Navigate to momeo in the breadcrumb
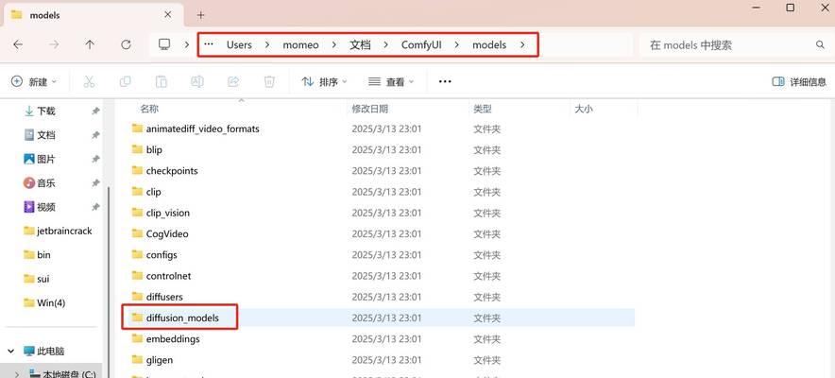This screenshot has height=378, width=835. (300, 45)
